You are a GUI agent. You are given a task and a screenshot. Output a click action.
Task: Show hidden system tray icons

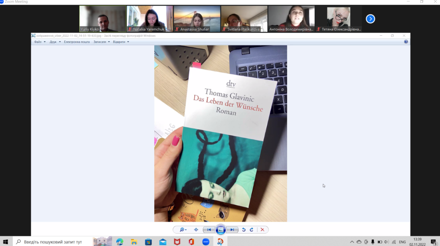[x=352, y=242]
